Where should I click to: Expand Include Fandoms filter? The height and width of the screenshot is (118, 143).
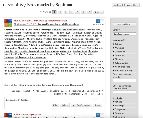(x=118, y=55)
